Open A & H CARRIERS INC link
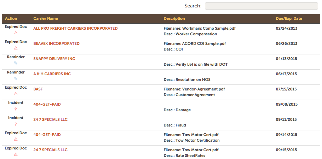The height and width of the screenshot is (159, 322). [52, 74]
